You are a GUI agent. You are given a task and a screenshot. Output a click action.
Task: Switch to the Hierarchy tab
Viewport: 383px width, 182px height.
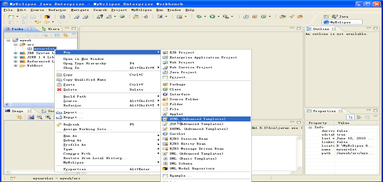(x=51, y=29)
